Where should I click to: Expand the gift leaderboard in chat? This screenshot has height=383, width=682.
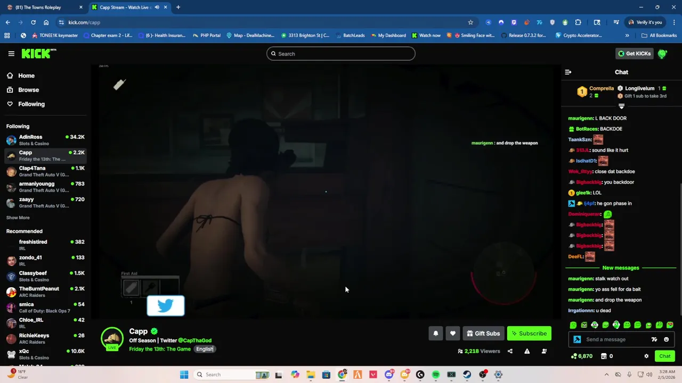(x=621, y=106)
